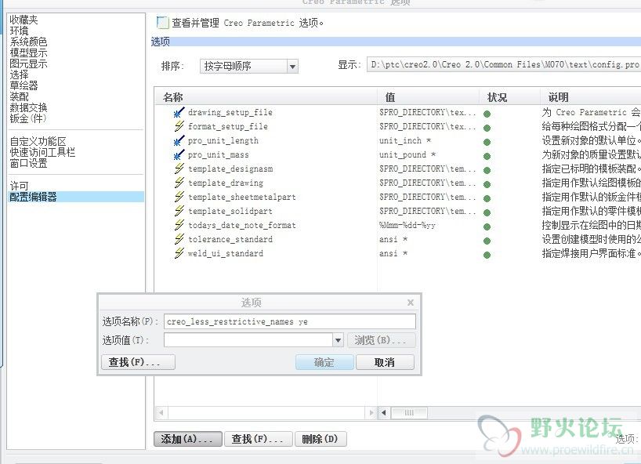Image resolution: width=641 pixels, height=464 pixels.
Task: Click the right arrow of the name column scrollbar
Action: pyautogui.click(x=371, y=413)
